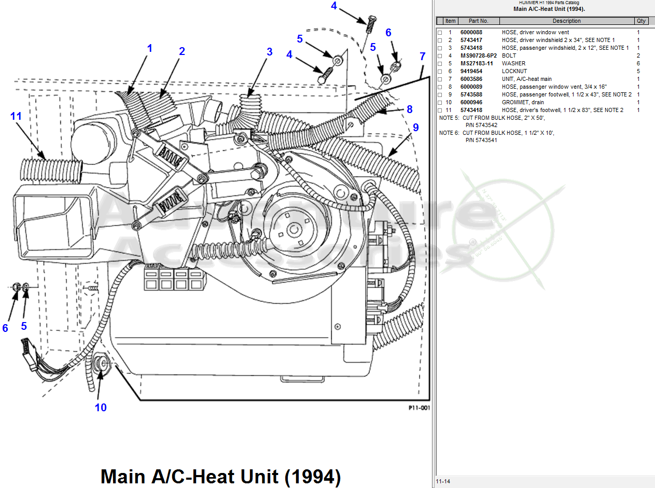Click the Part No. column header
The height and width of the screenshot is (488, 655).
click(x=479, y=21)
